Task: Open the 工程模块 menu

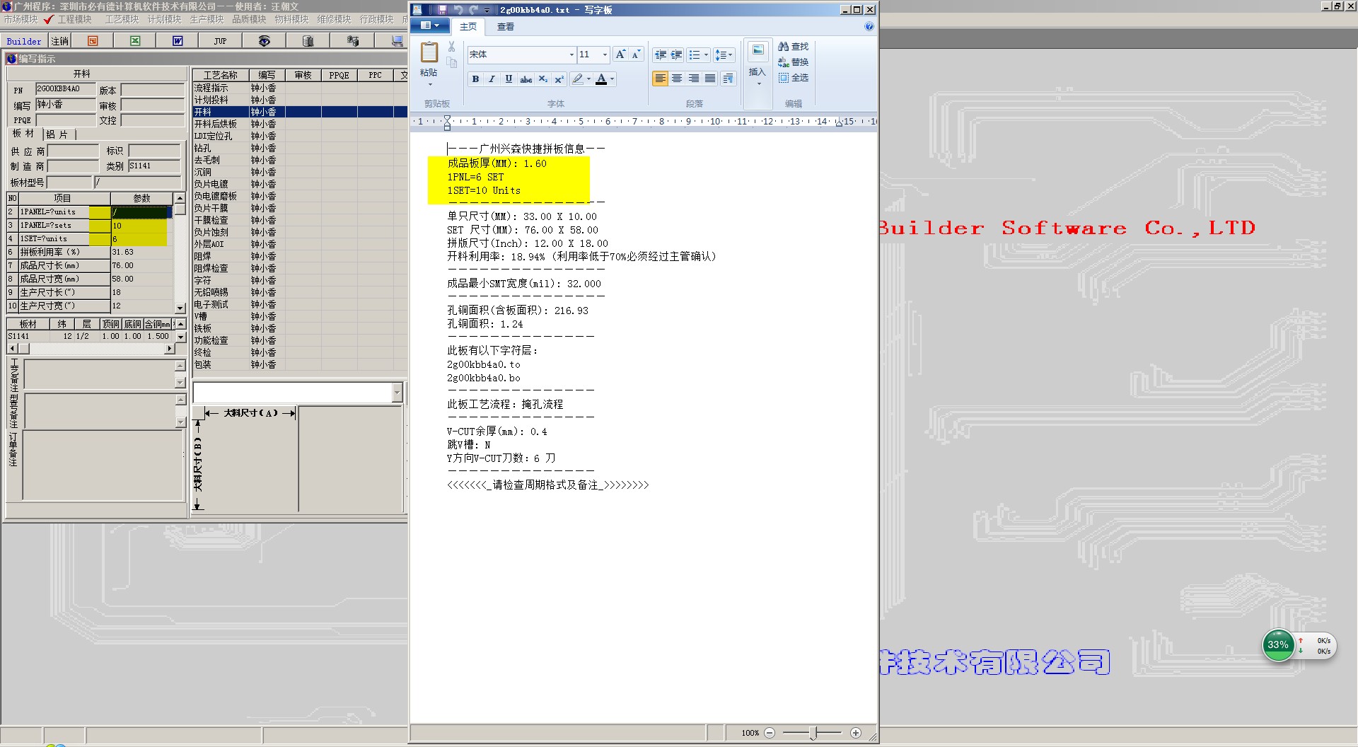Action: [74, 19]
